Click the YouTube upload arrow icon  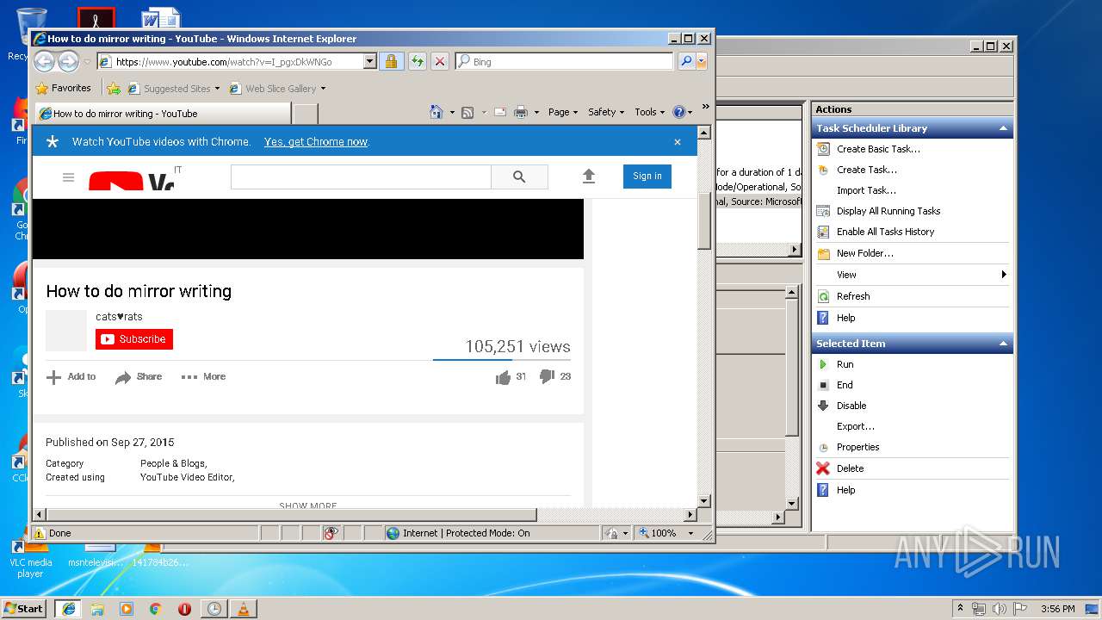tap(589, 176)
